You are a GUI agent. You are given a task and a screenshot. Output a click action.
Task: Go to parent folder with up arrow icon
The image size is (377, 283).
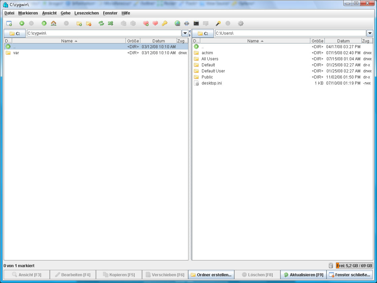pyautogui.click(x=44, y=23)
